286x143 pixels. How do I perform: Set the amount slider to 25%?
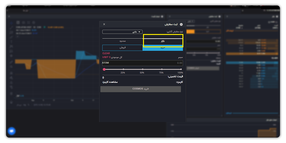click(124, 69)
